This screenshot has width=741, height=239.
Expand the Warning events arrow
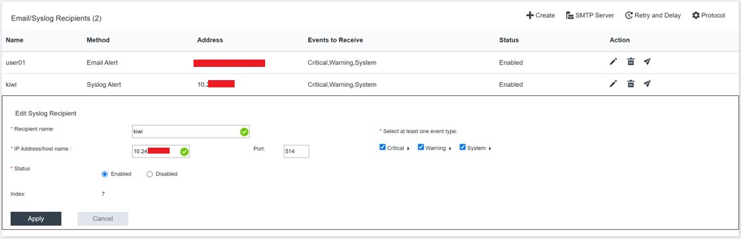click(x=449, y=148)
